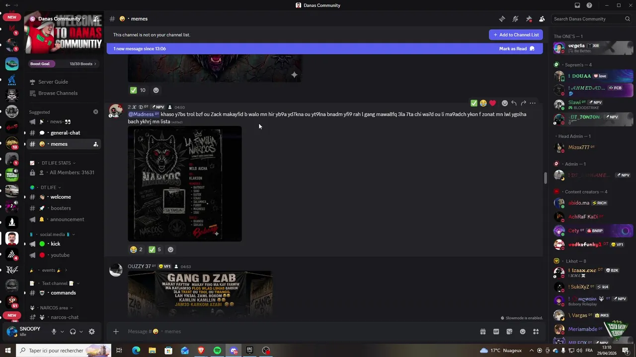Toggle the checkmark reaction with count 5
The height and width of the screenshot is (357, 636).
point(155,249)
